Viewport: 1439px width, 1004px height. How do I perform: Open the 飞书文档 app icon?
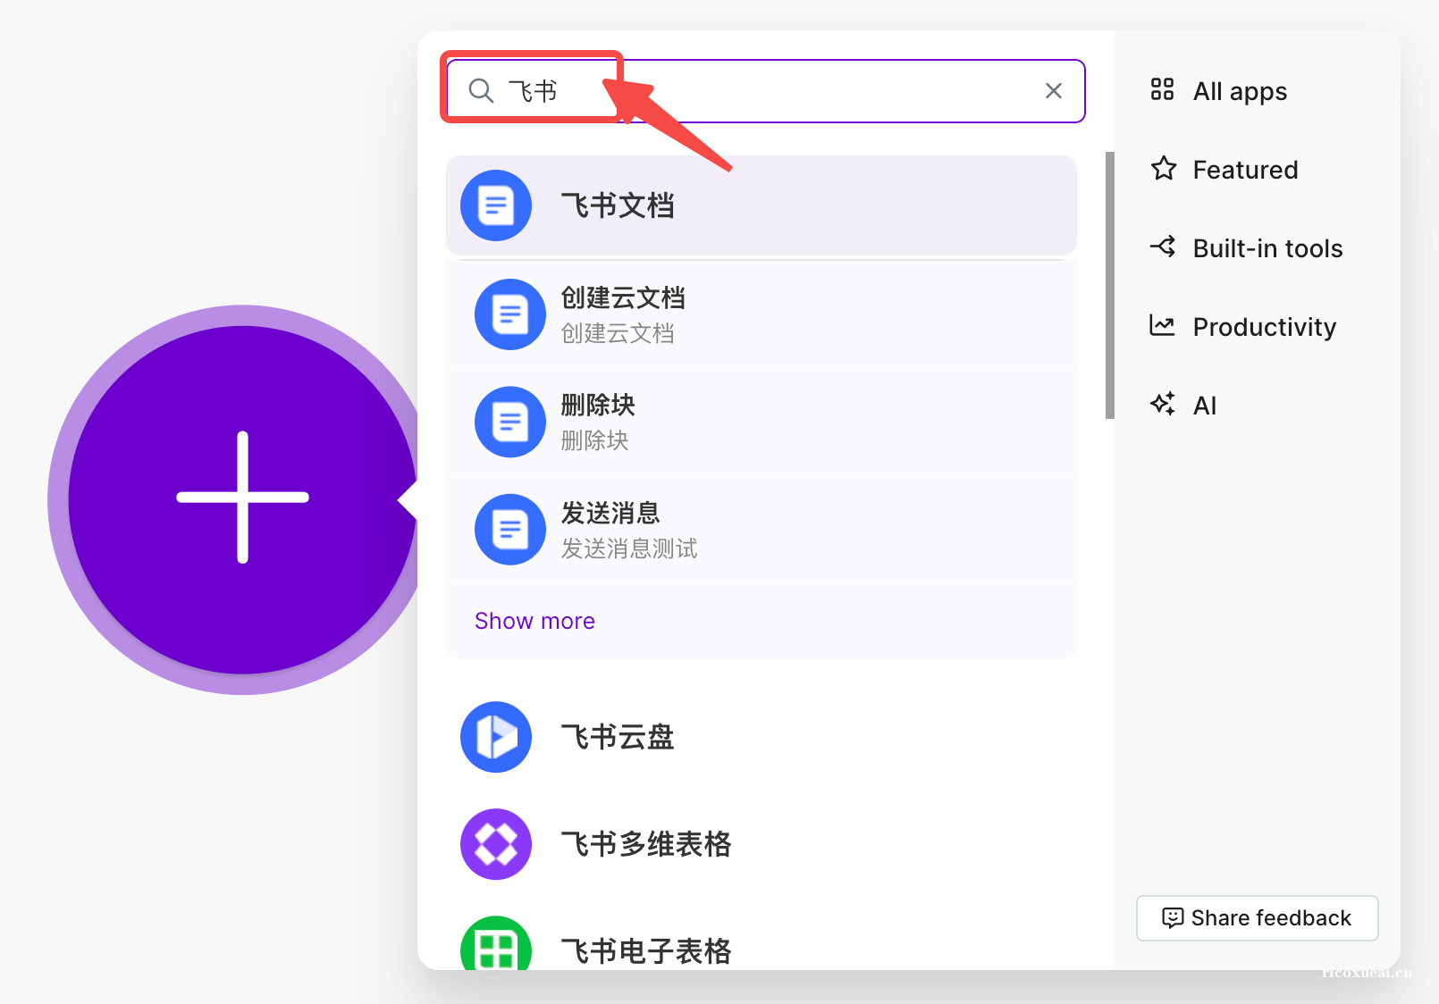(x=496, y=205)
